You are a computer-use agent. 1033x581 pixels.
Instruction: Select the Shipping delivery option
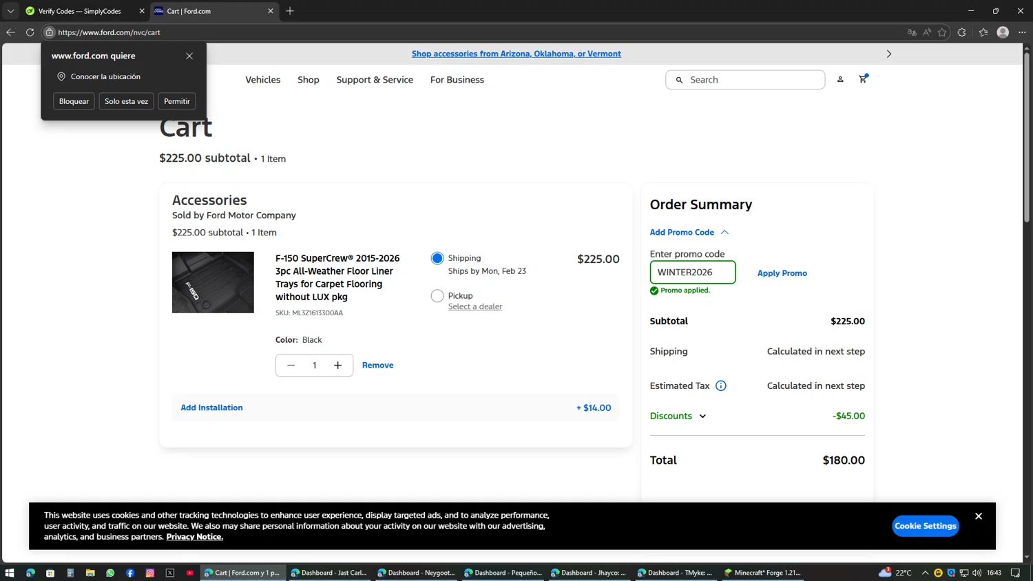point(437,258)
